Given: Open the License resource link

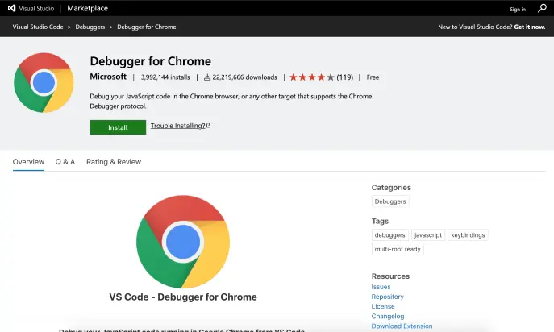Looking at the screenshot, I should [383, 306].
